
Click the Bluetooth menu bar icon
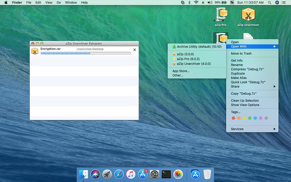click(x=189, y=2)
